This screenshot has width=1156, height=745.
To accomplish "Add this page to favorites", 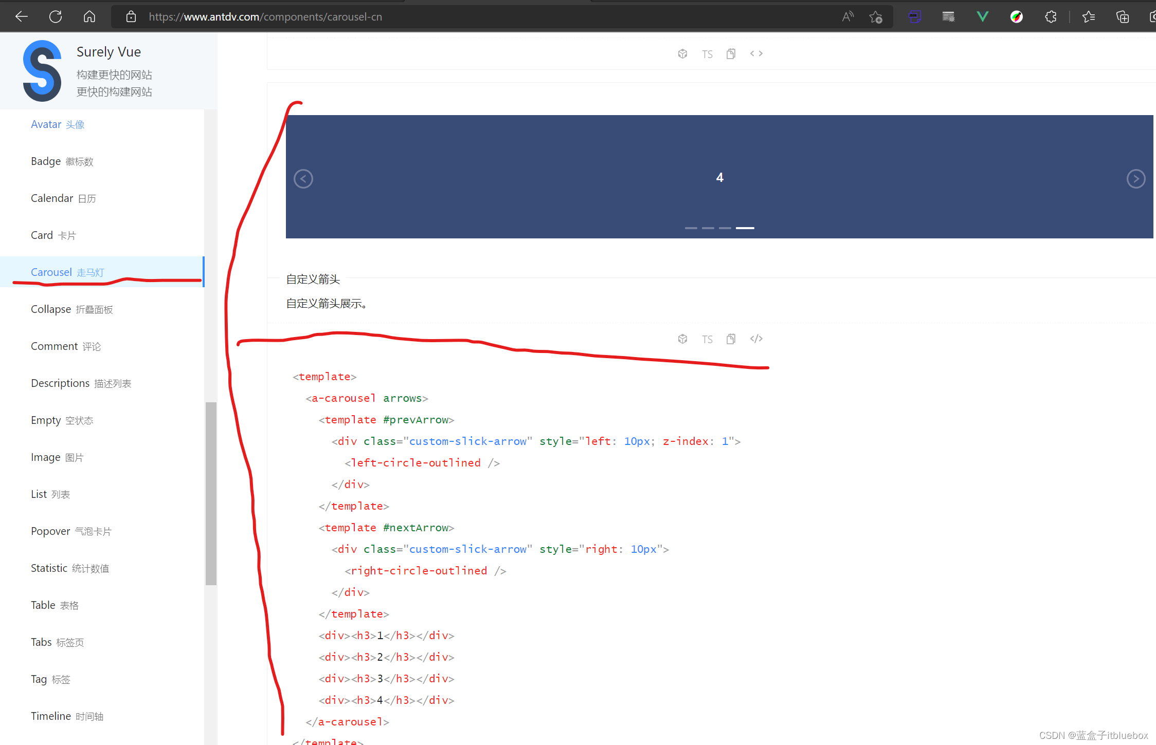I will click(x=876, y=17).
